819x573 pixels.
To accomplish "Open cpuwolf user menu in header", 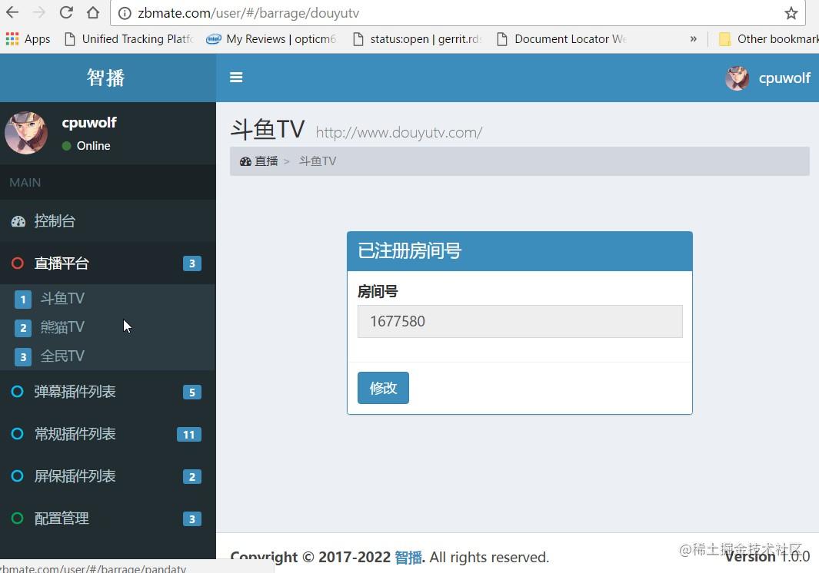I will (767, 78).
